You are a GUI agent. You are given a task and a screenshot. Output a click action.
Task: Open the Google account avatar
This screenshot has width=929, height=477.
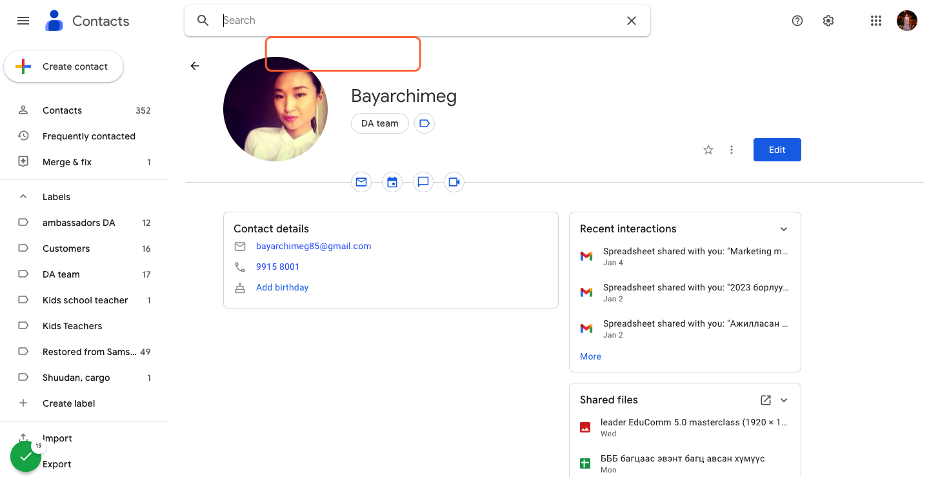tap(907, 21)
